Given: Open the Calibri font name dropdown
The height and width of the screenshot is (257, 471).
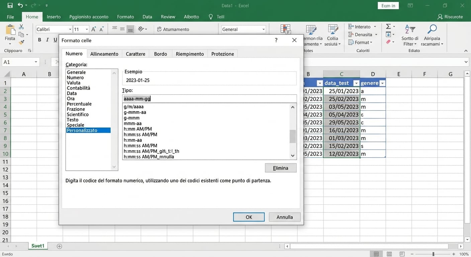Looking at the screenshot, I should click(70, 29).
